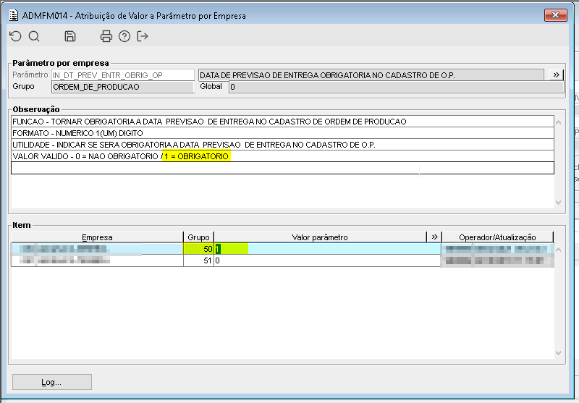Click the Valor parâmetro column header
The height and width of the screenshot is (403, 579).
320,237
